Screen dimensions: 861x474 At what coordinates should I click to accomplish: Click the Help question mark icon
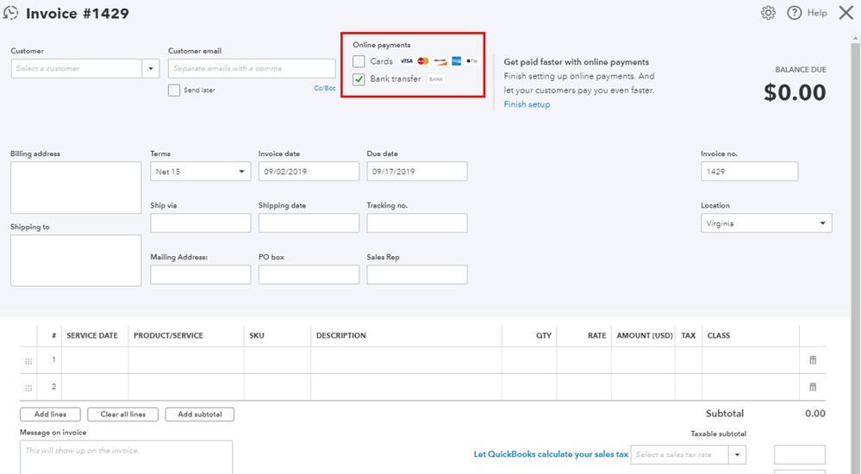[x=794, y=13]
